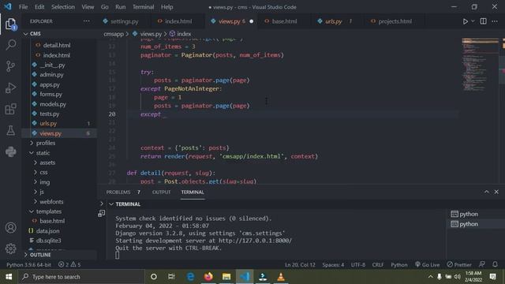Change Spaces: 4 indentation setting
The width and height of the screenshot is (505, 284).
333,265
